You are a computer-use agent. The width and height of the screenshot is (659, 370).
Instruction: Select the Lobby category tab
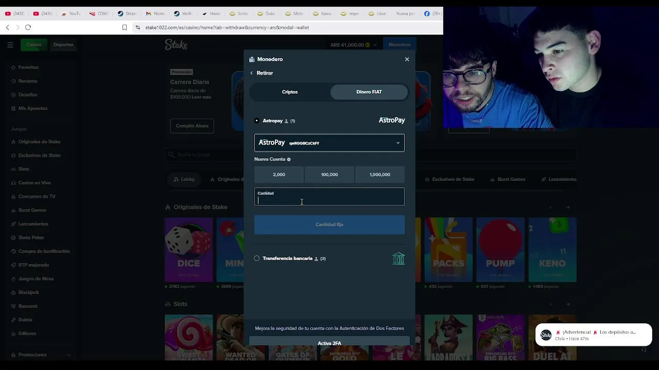click(x=183, y=179)
